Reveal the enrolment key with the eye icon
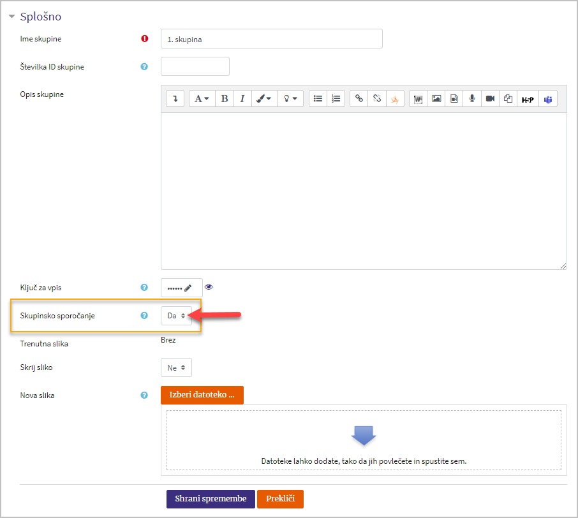Image resolution: width=578 pixels, height=518 pixels. (209, 287)
